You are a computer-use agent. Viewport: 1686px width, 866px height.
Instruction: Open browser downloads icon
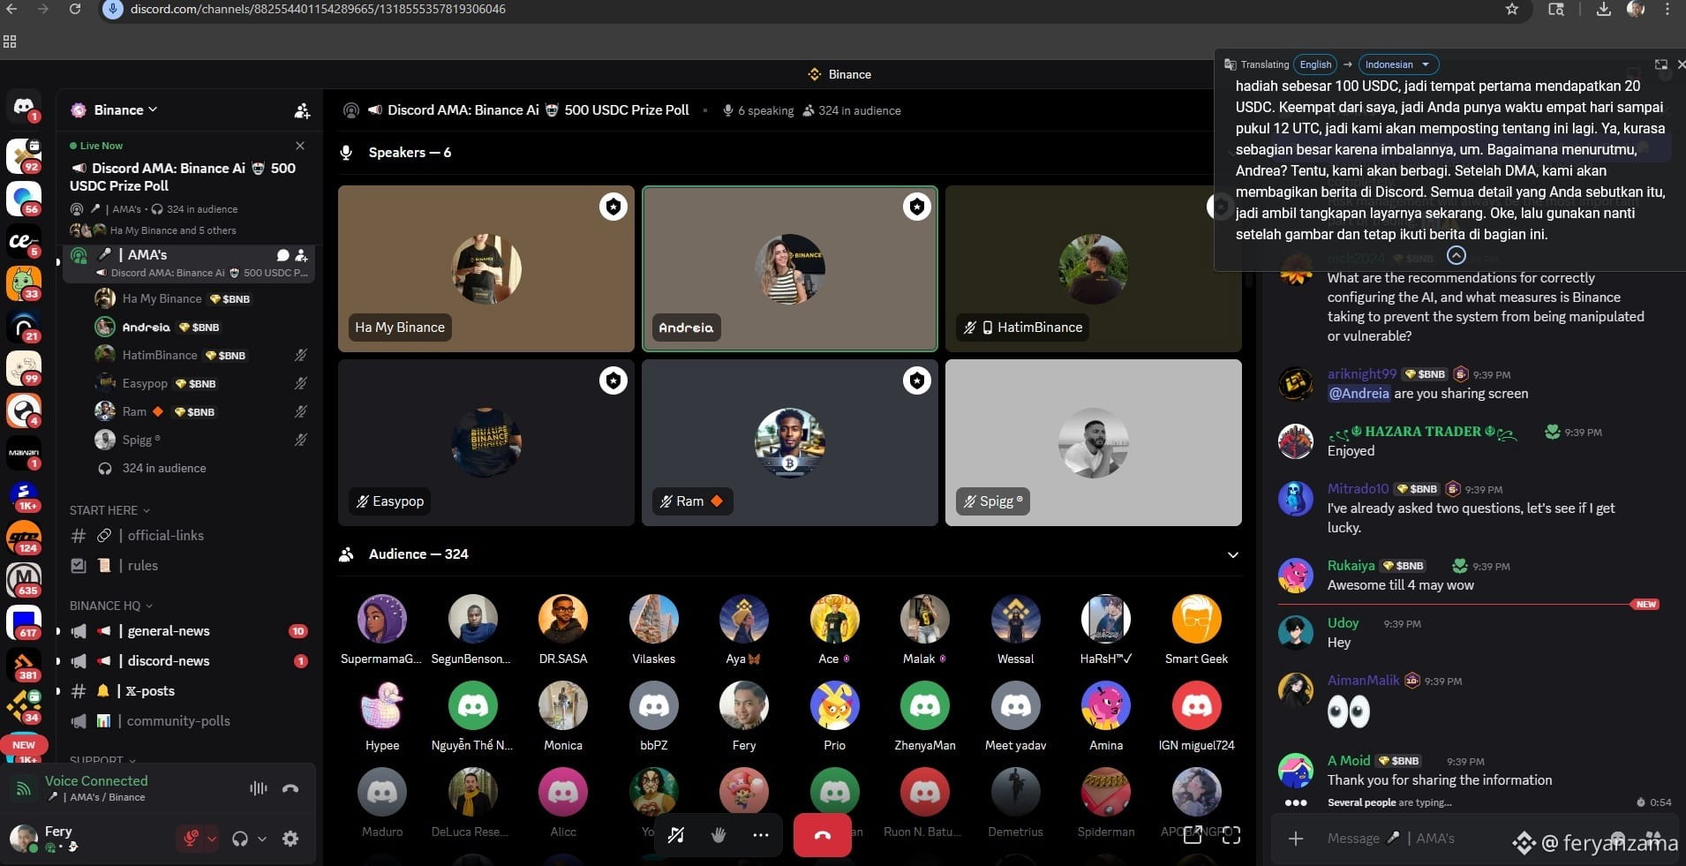click(1604, 9)
